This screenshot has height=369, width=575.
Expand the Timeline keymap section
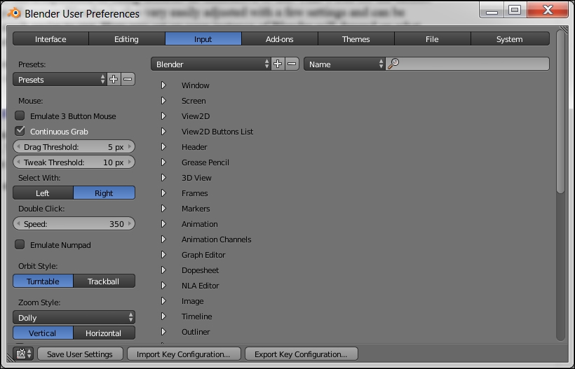pyautogui.click(x=163, y=316)
